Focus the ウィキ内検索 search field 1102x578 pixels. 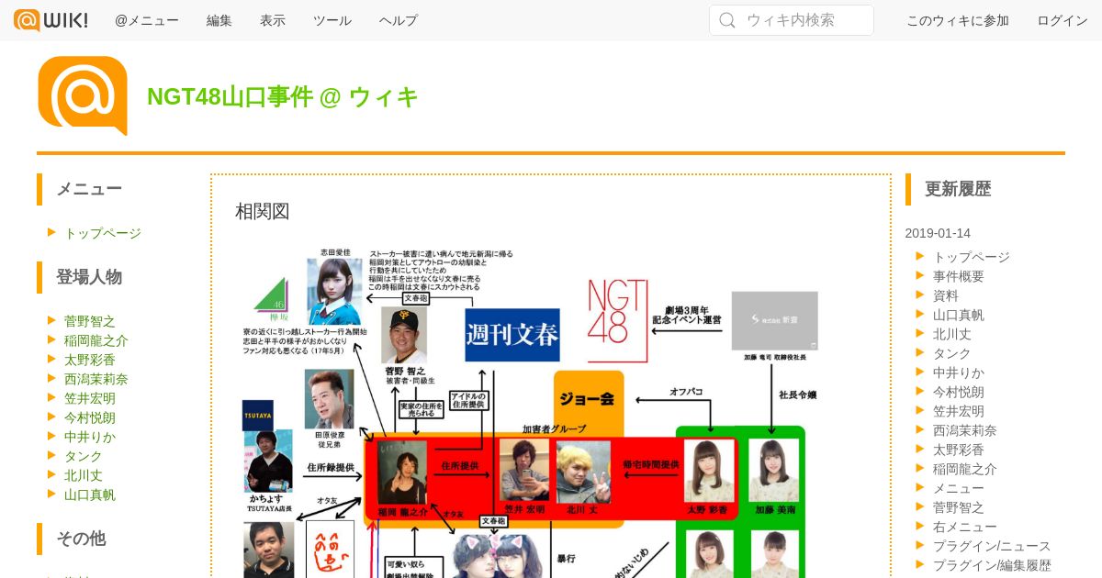(x=792, y=20)
